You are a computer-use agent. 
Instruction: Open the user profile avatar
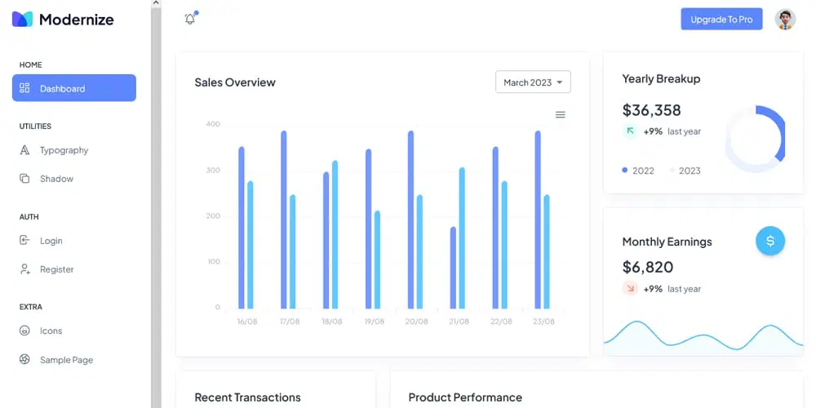point(785,20)
